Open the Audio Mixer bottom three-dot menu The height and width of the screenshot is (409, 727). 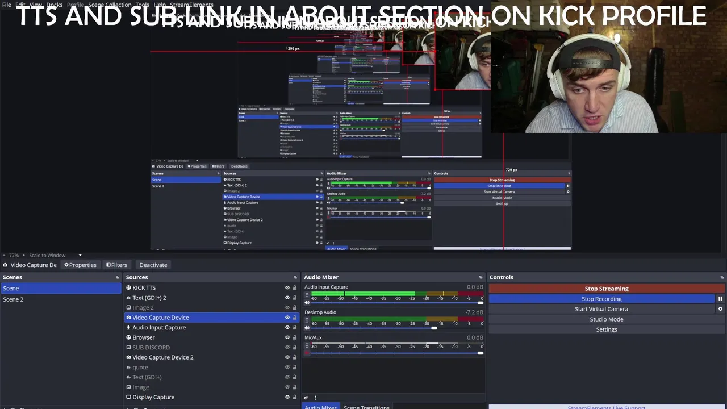(315, 398)
